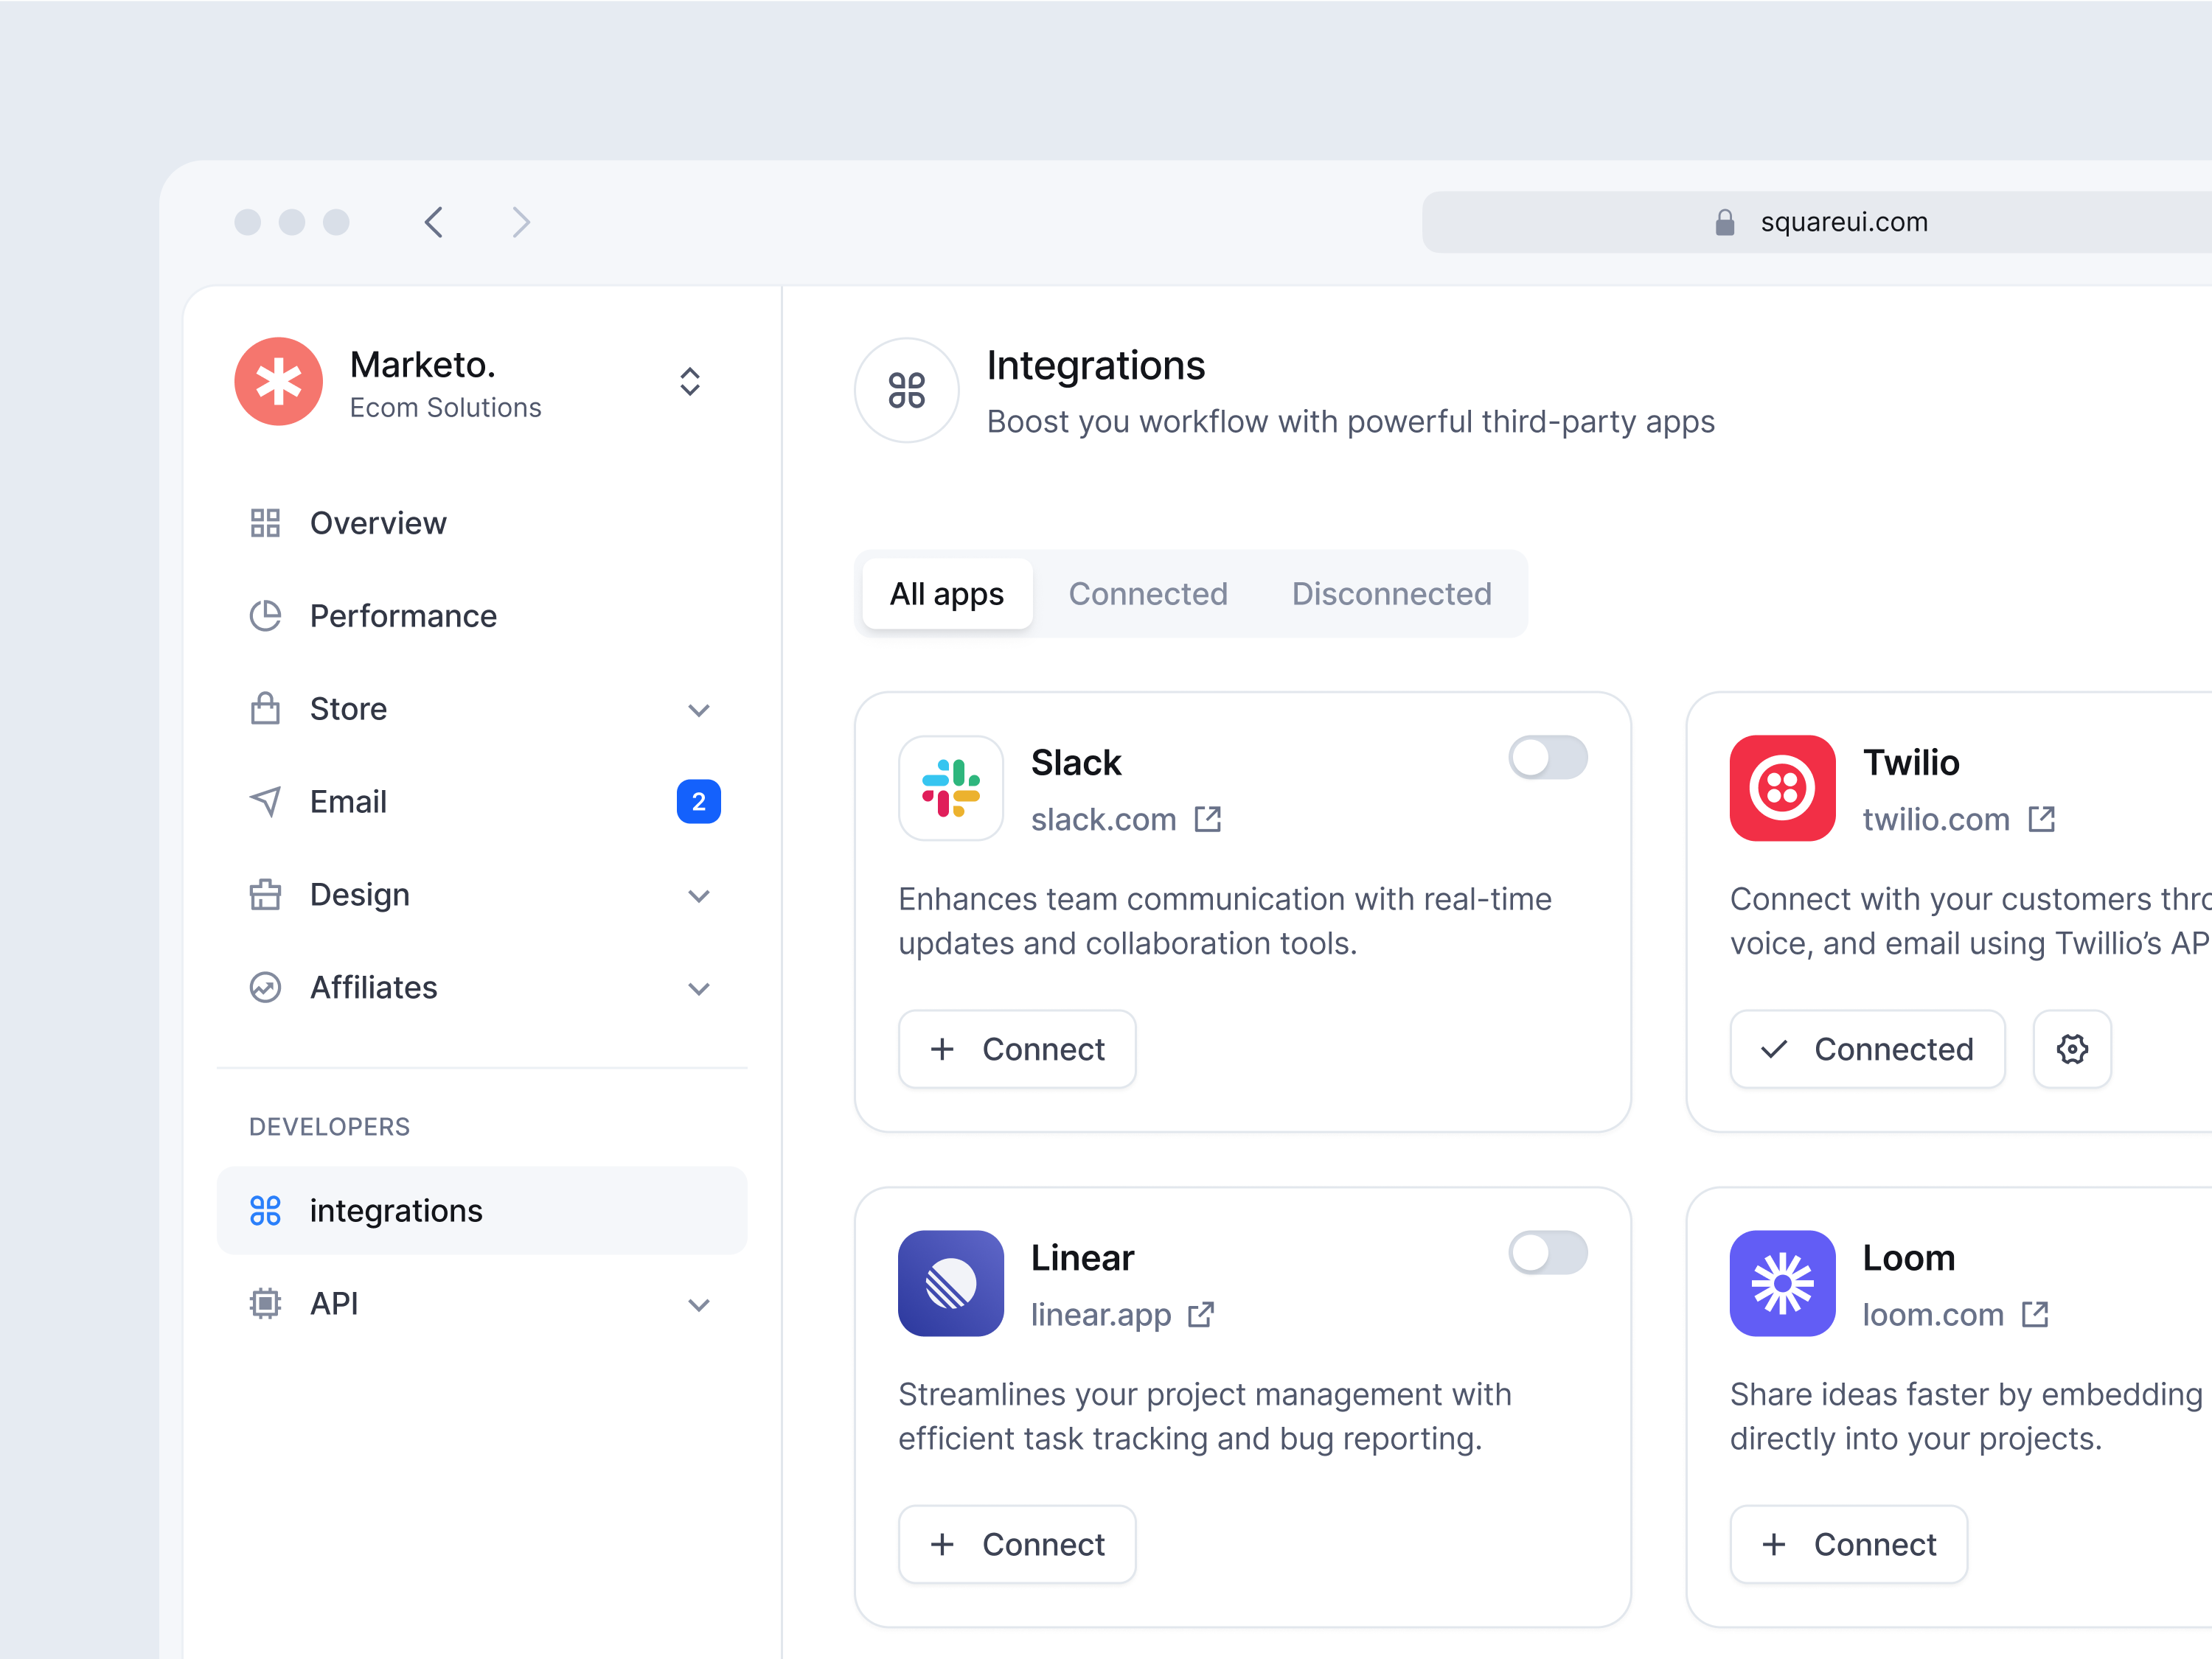2212x1659 pixels.
Task: Open the Slack app icon
Action: (950, 789)
